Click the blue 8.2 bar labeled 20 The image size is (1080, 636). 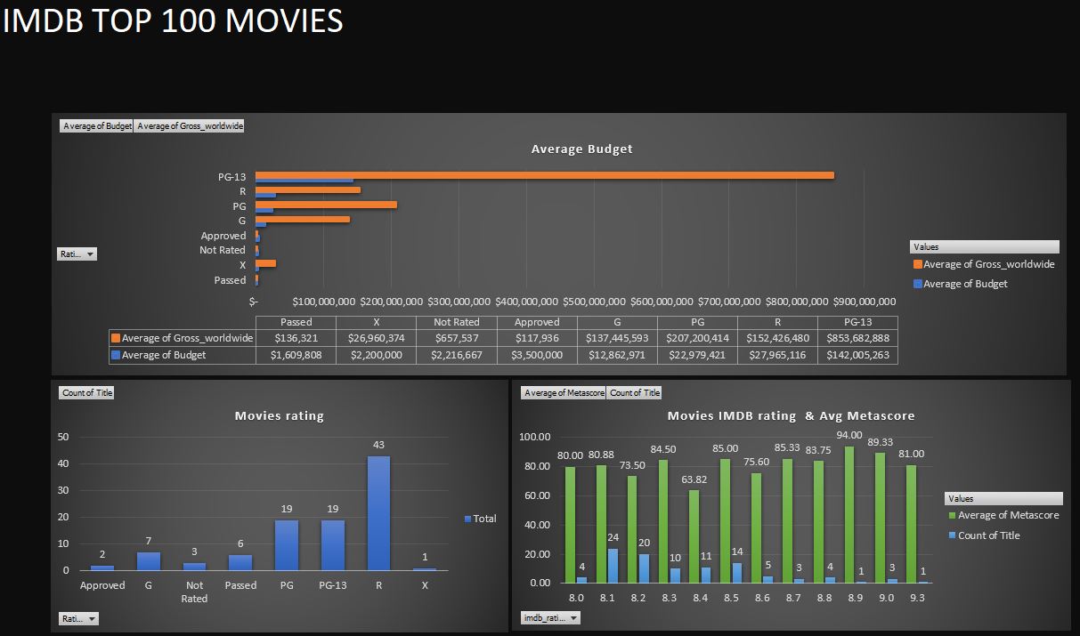click(644, 568)
